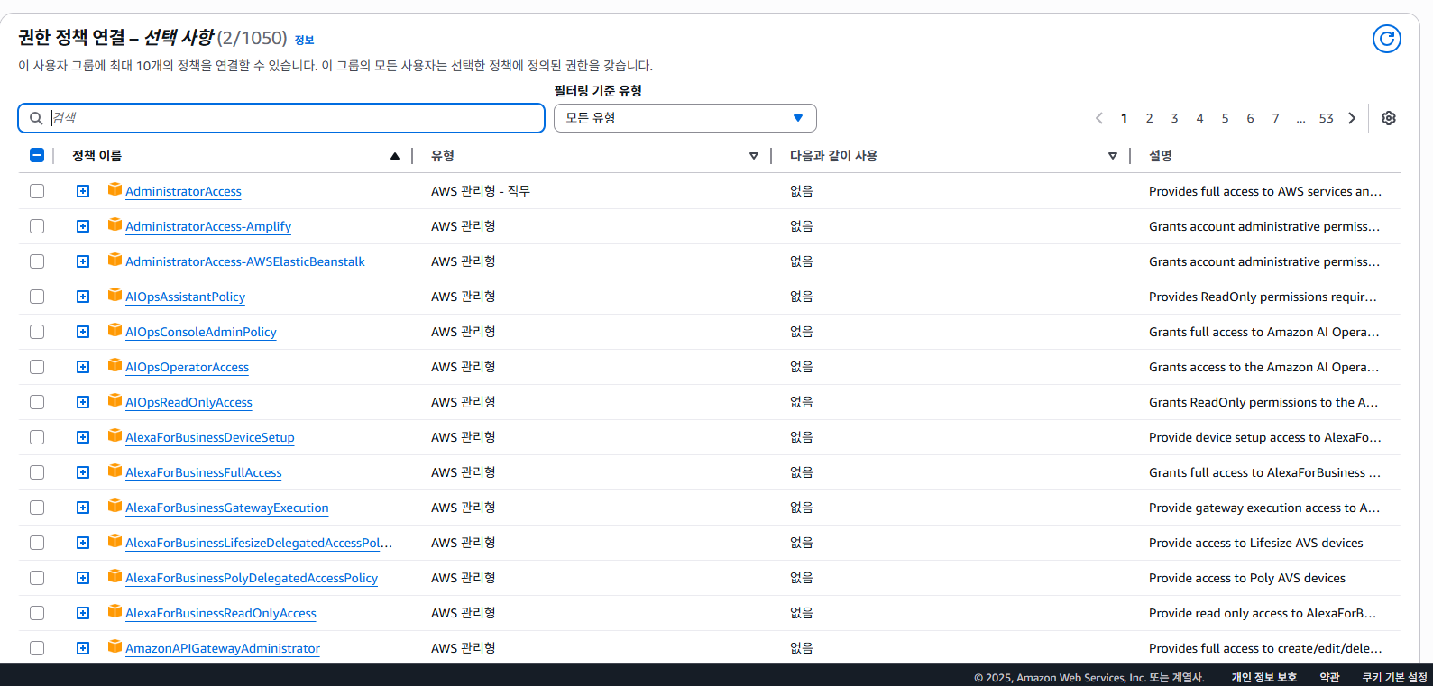1433x686 pixels.
Task: Expand AdministratorAccess policy details
Action: 83,191
